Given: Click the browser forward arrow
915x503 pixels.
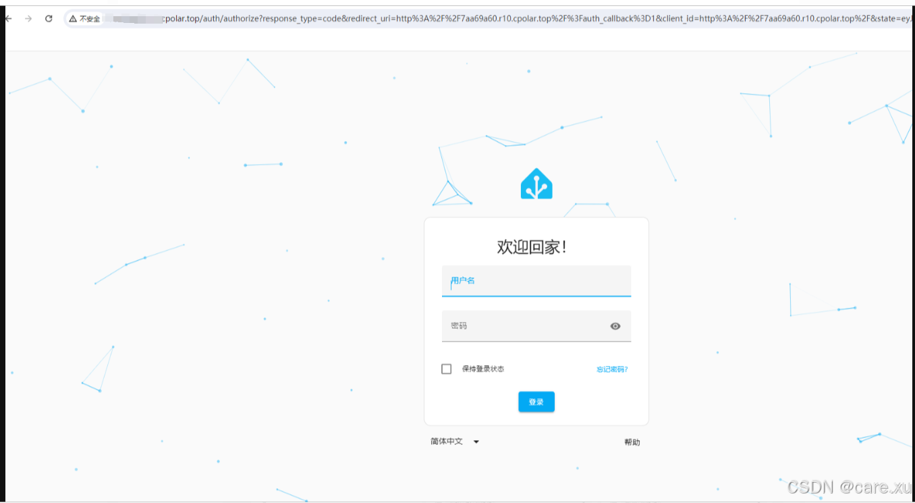Looking at the screenshot, I should pyautogui.click(x=28, y=19).
